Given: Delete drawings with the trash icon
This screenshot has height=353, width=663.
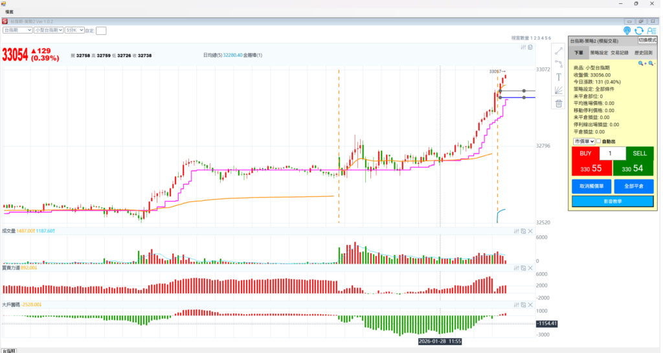Looking at the screenshot, I should [x=558, y=104].
